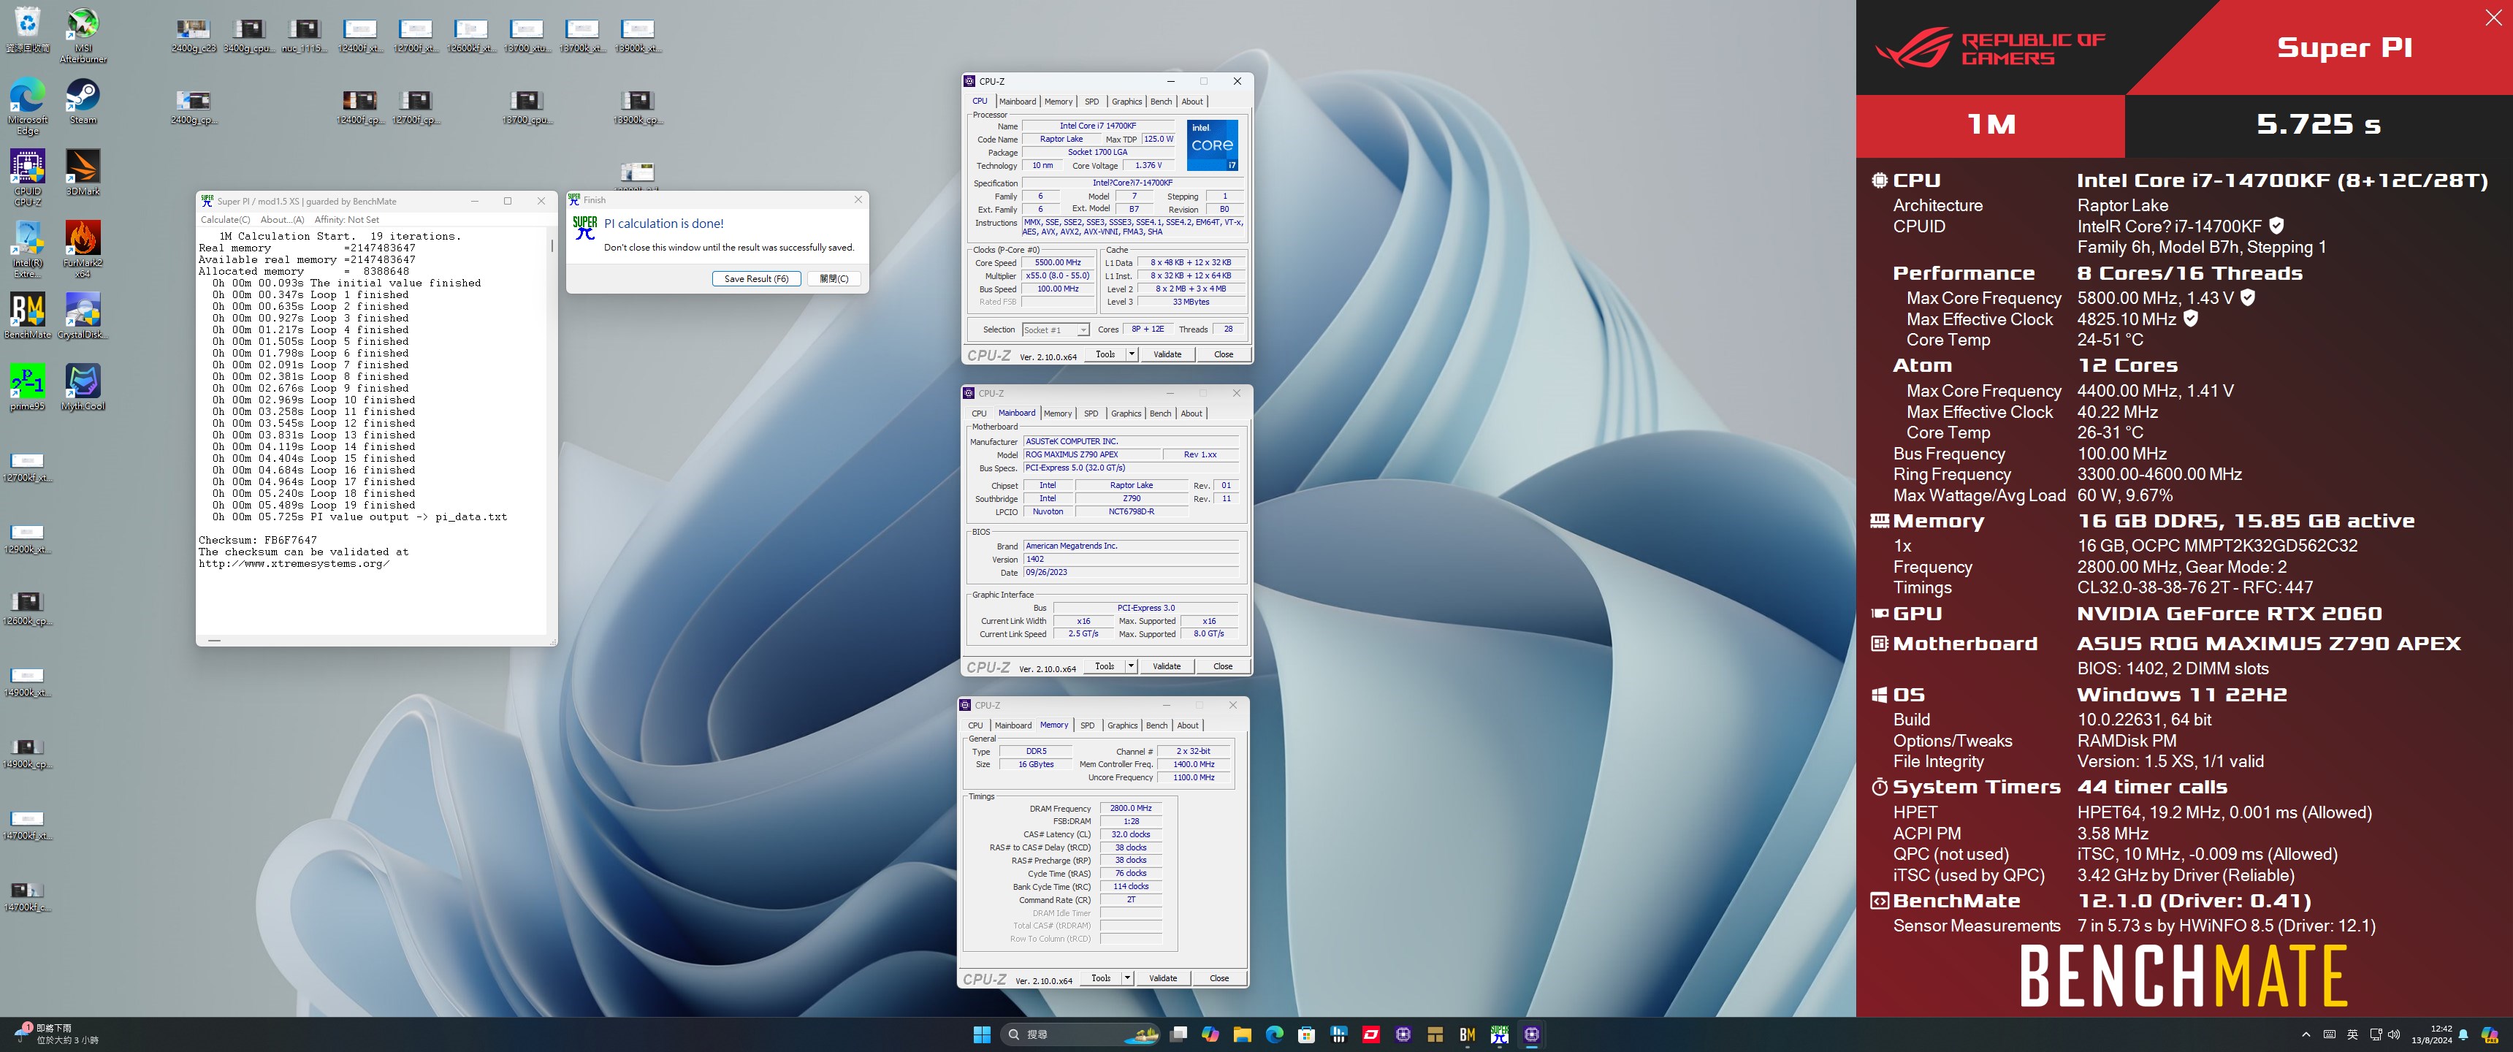This screenshot has height=1052, width=2513.
Task: Click the '5500.00 MHz' Core Speed value
Action: point(1058,262)
